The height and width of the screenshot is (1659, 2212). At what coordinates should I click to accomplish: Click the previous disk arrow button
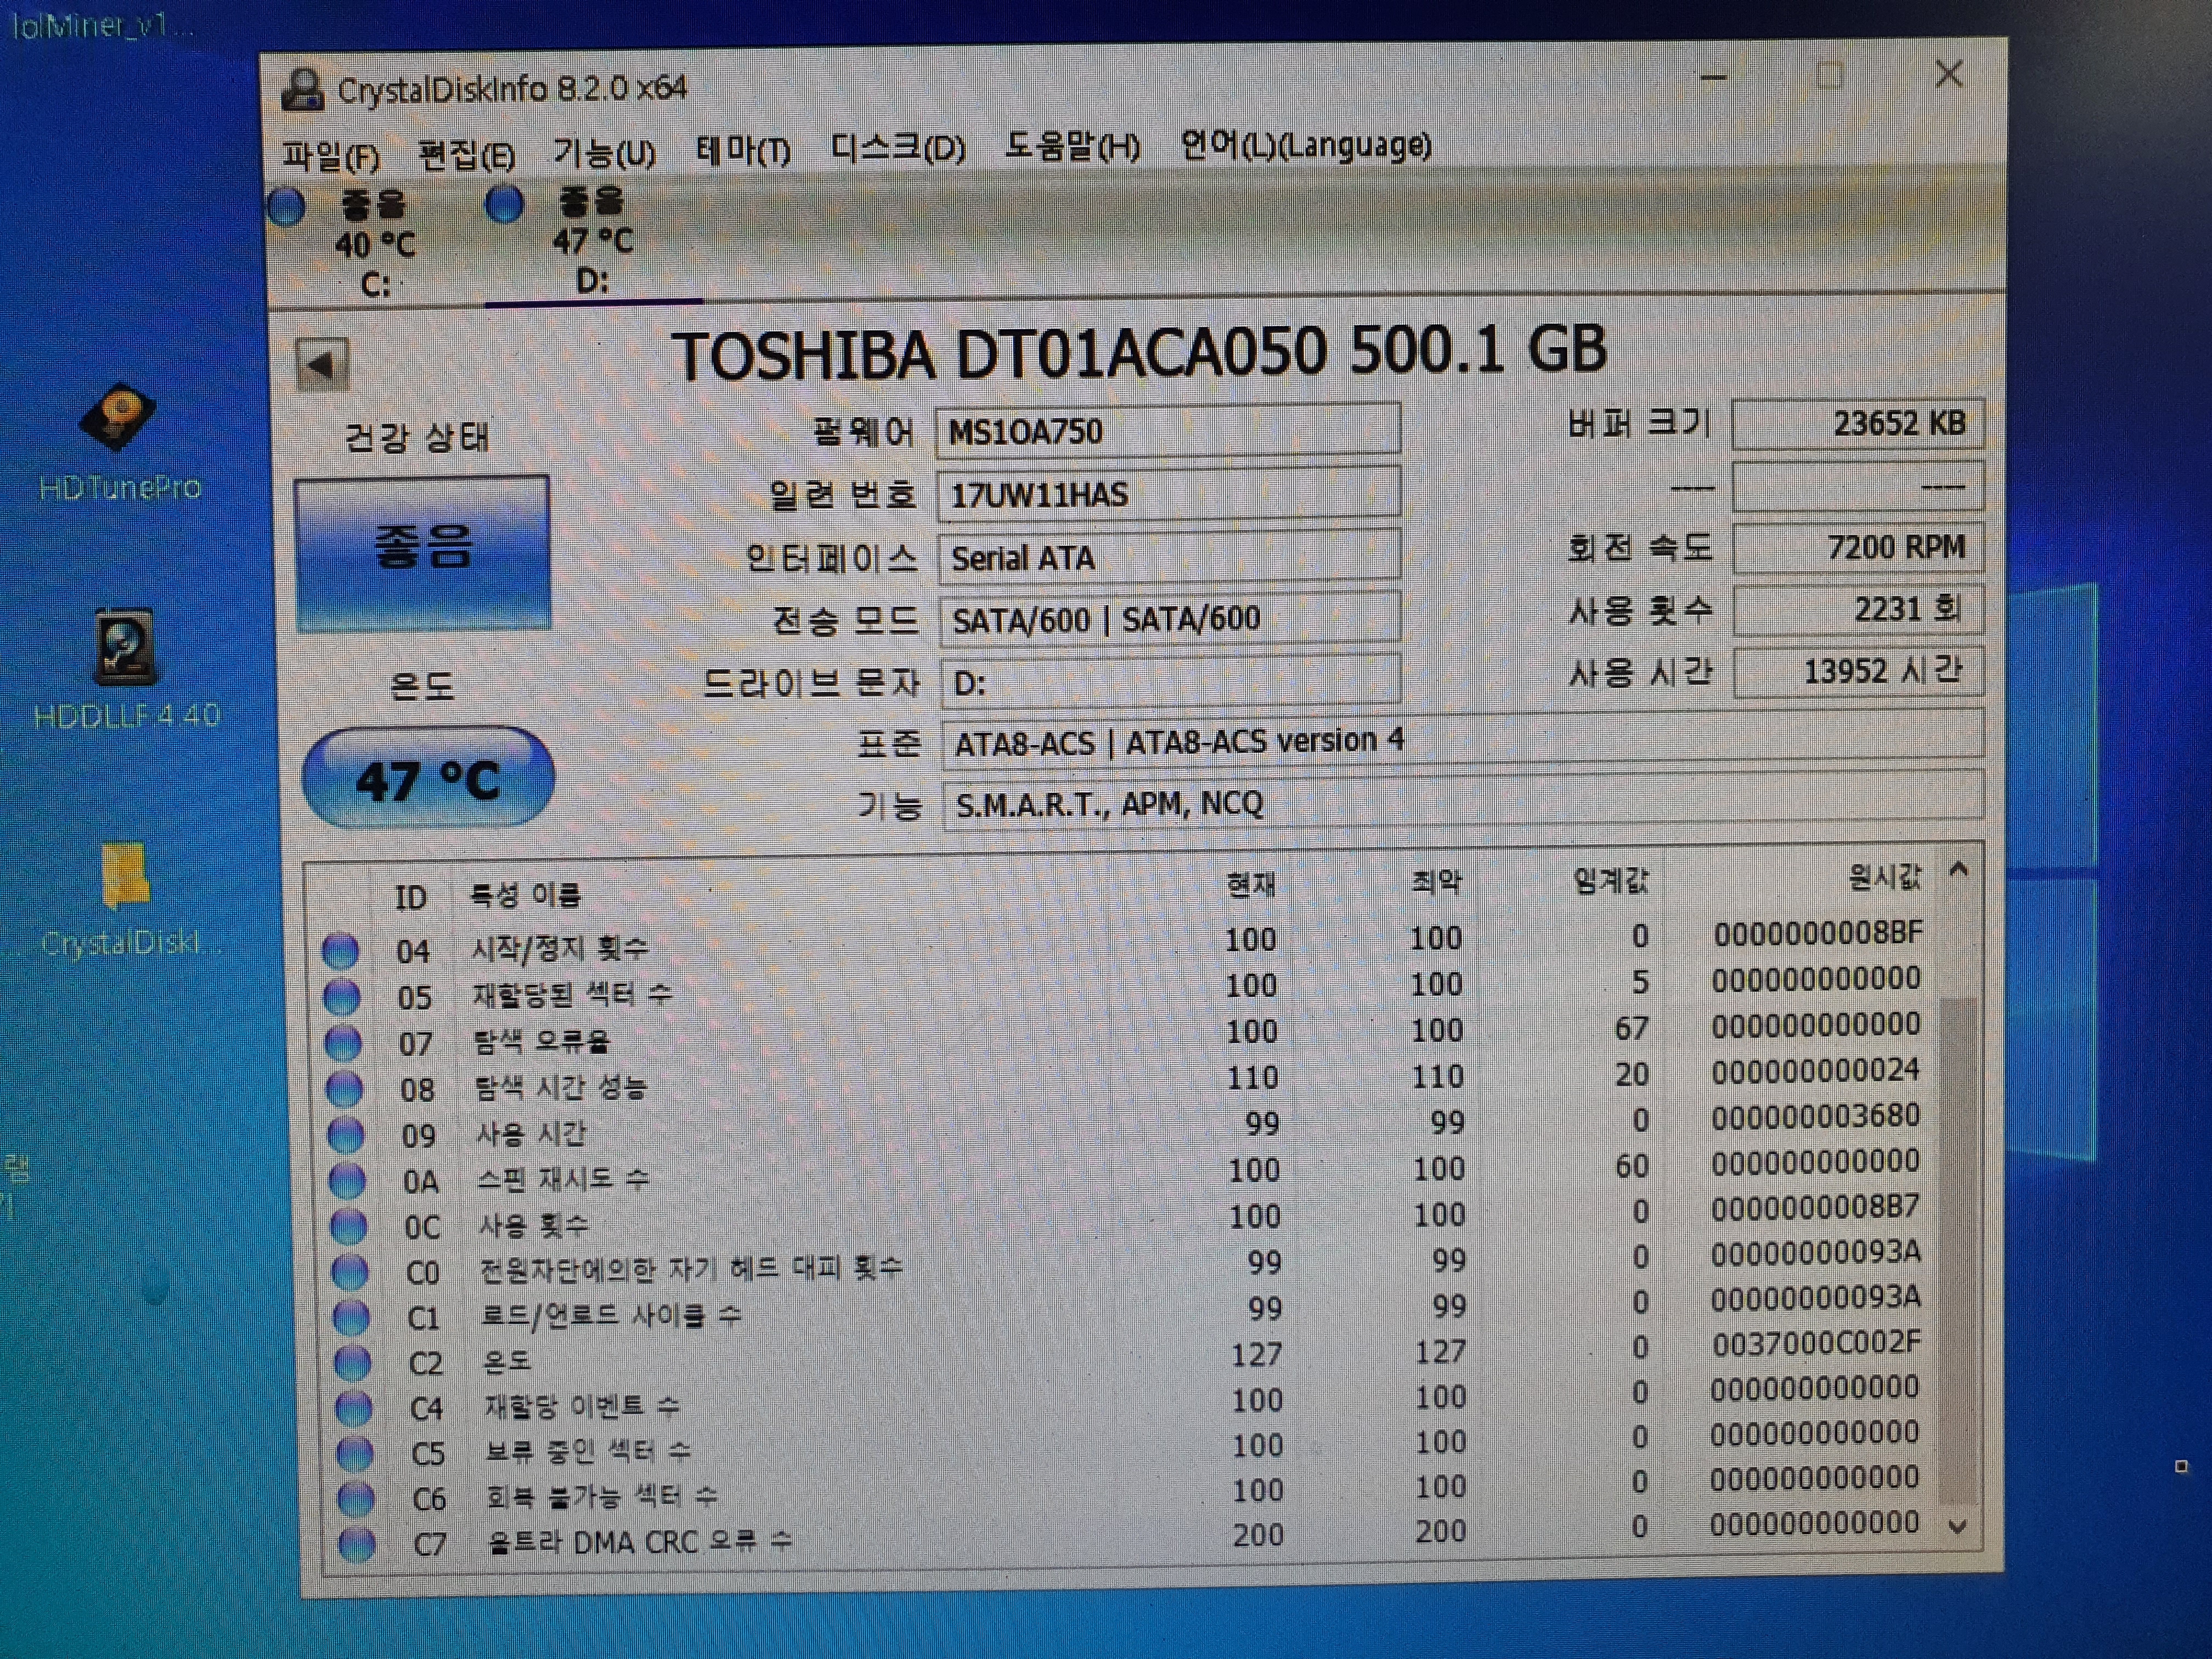(322, 364)
